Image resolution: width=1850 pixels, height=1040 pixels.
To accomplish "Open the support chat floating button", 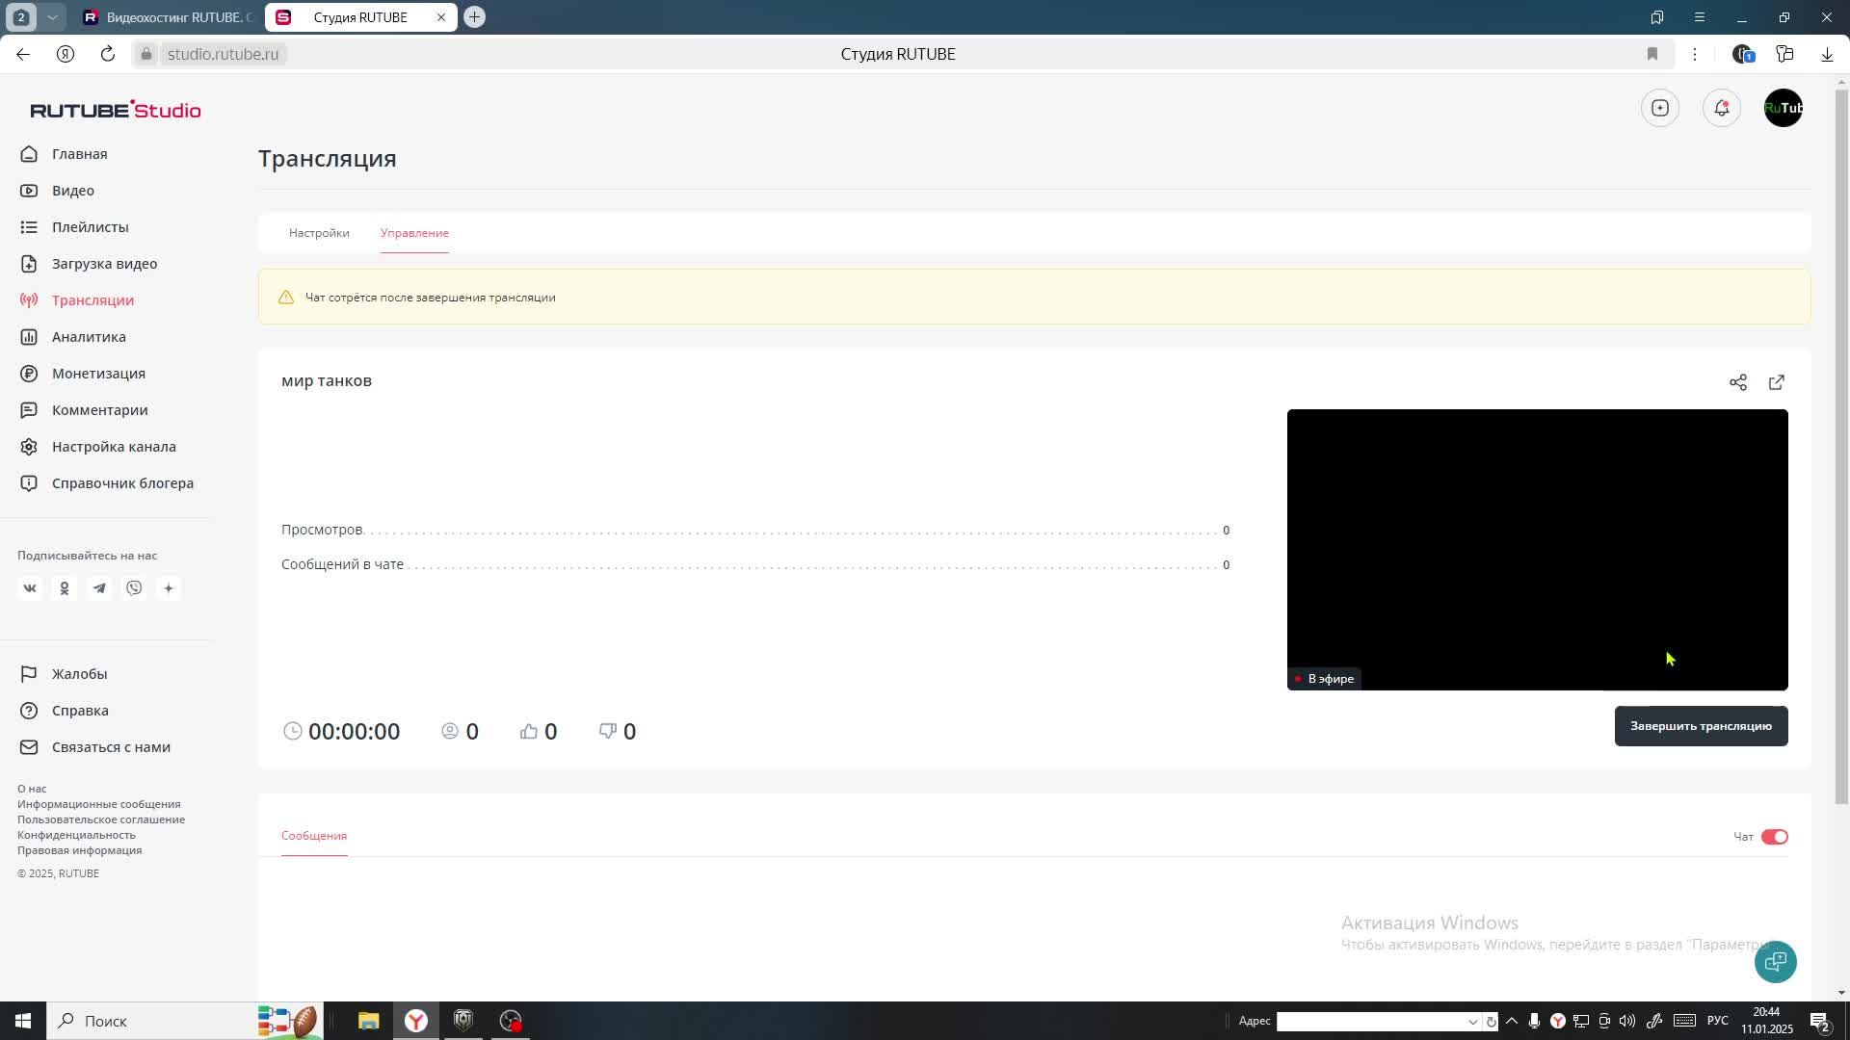I will 1775,961.
